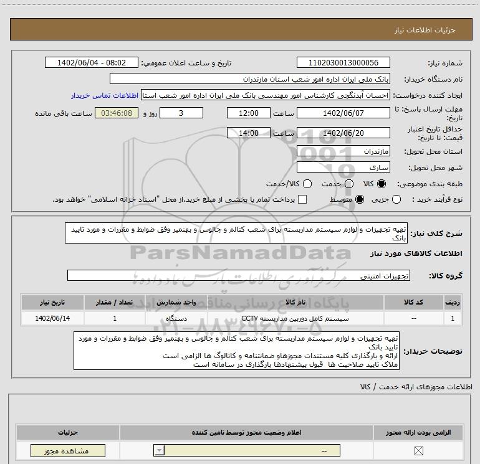Toggle the mandatory license checkbox
The width and height of the screenshot is (480, 464).
click(418, 450)
